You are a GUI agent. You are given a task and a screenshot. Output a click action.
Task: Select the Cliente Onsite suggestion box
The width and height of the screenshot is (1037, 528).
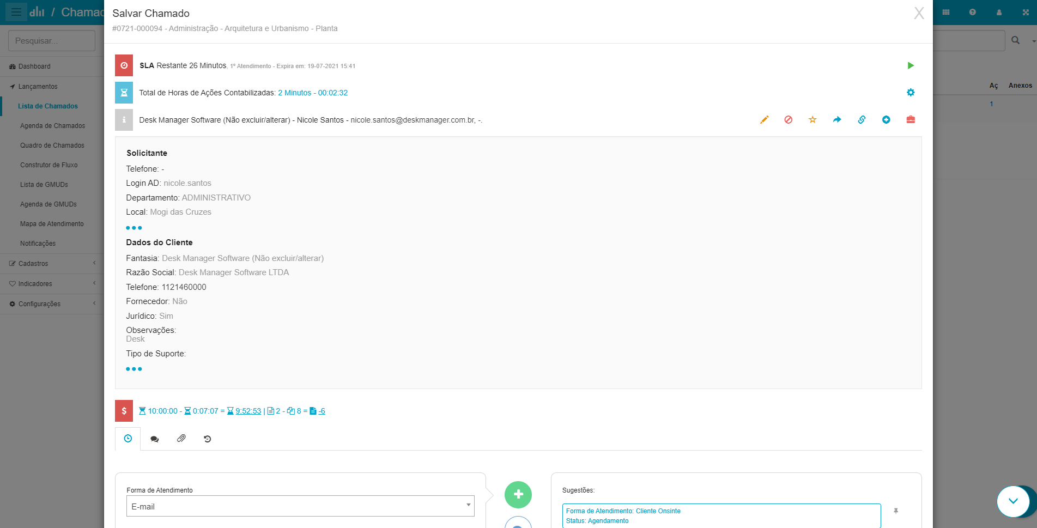(721, 516)
